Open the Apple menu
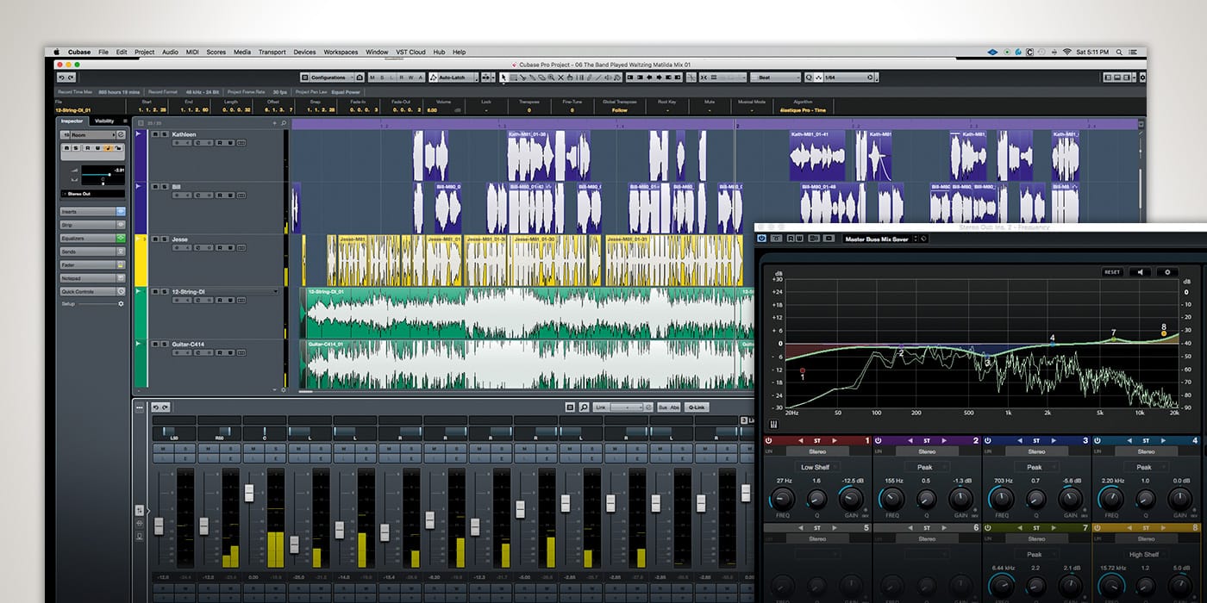 point(57,52)
